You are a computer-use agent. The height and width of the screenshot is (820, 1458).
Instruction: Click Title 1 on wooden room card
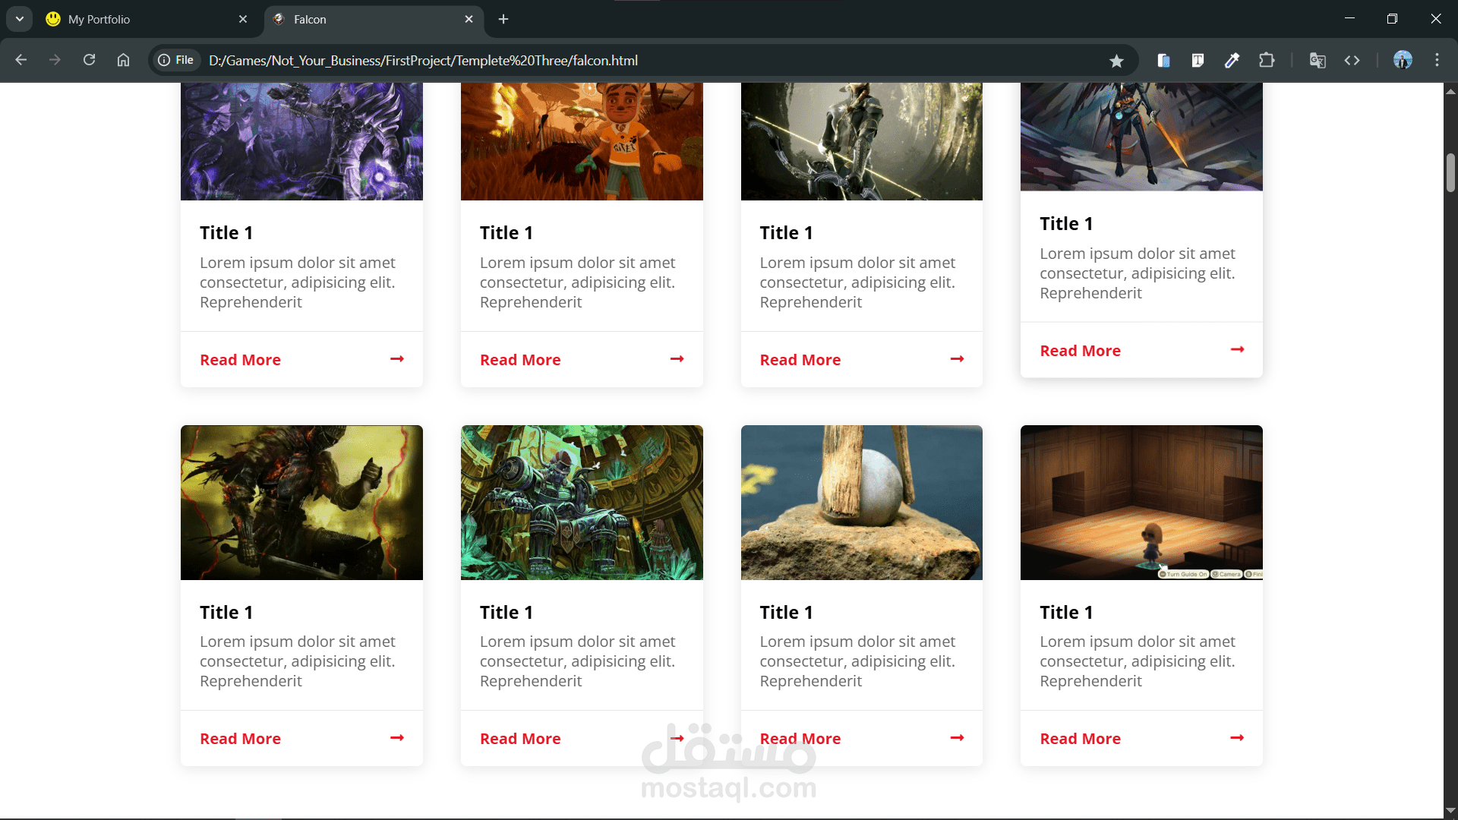(x=1066, y=612)
